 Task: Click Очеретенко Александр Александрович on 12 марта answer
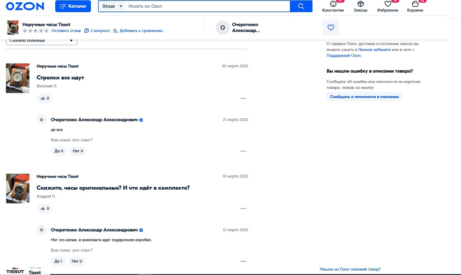tap(94, 230)
